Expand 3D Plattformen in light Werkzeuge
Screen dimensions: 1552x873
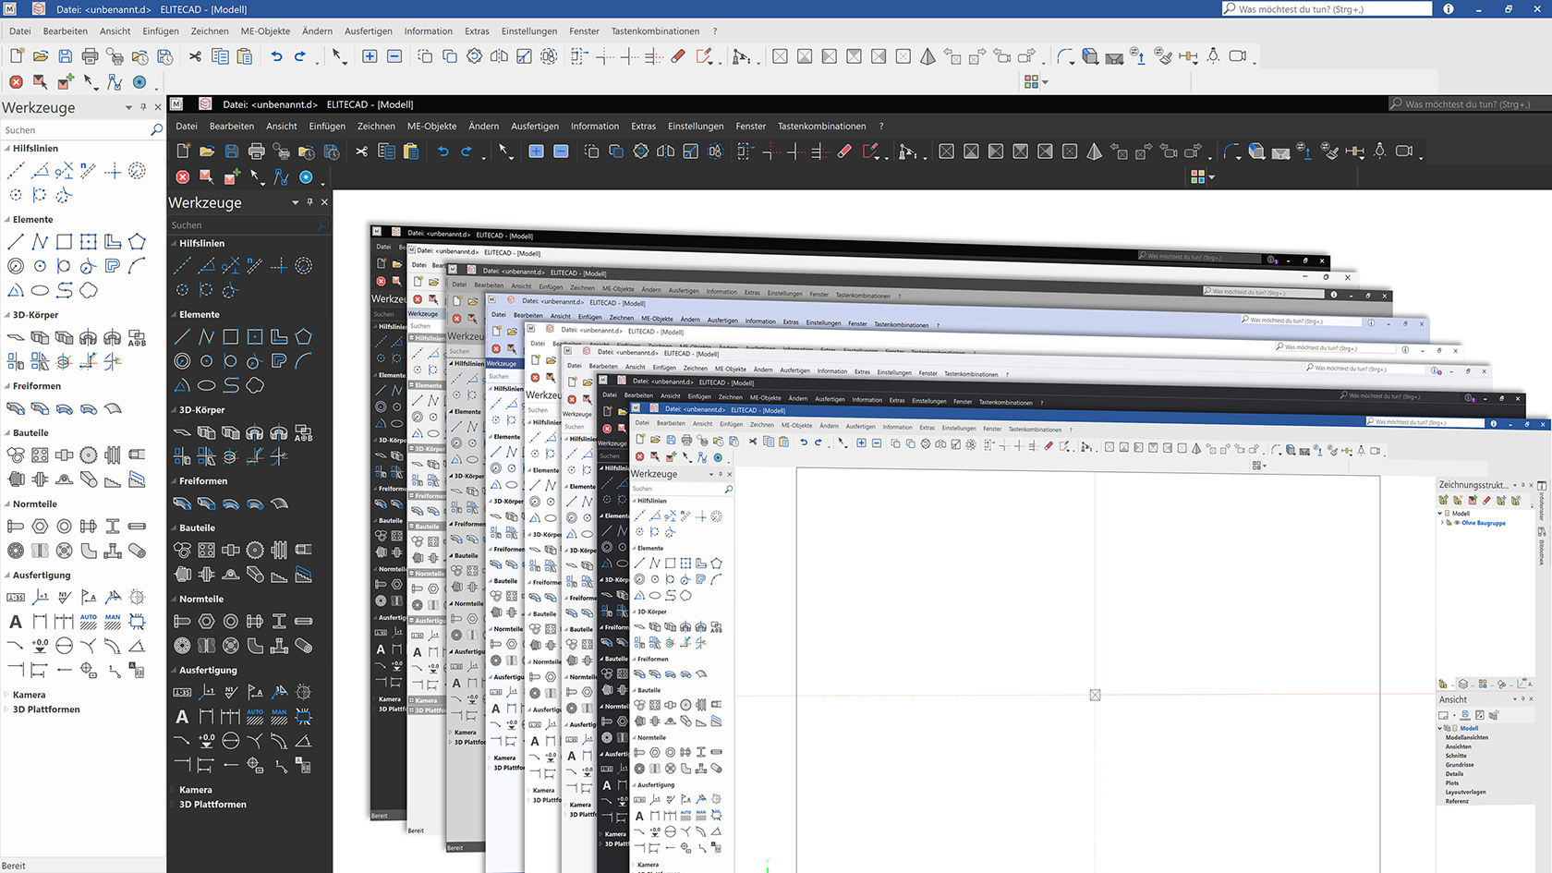coord(6,709)
